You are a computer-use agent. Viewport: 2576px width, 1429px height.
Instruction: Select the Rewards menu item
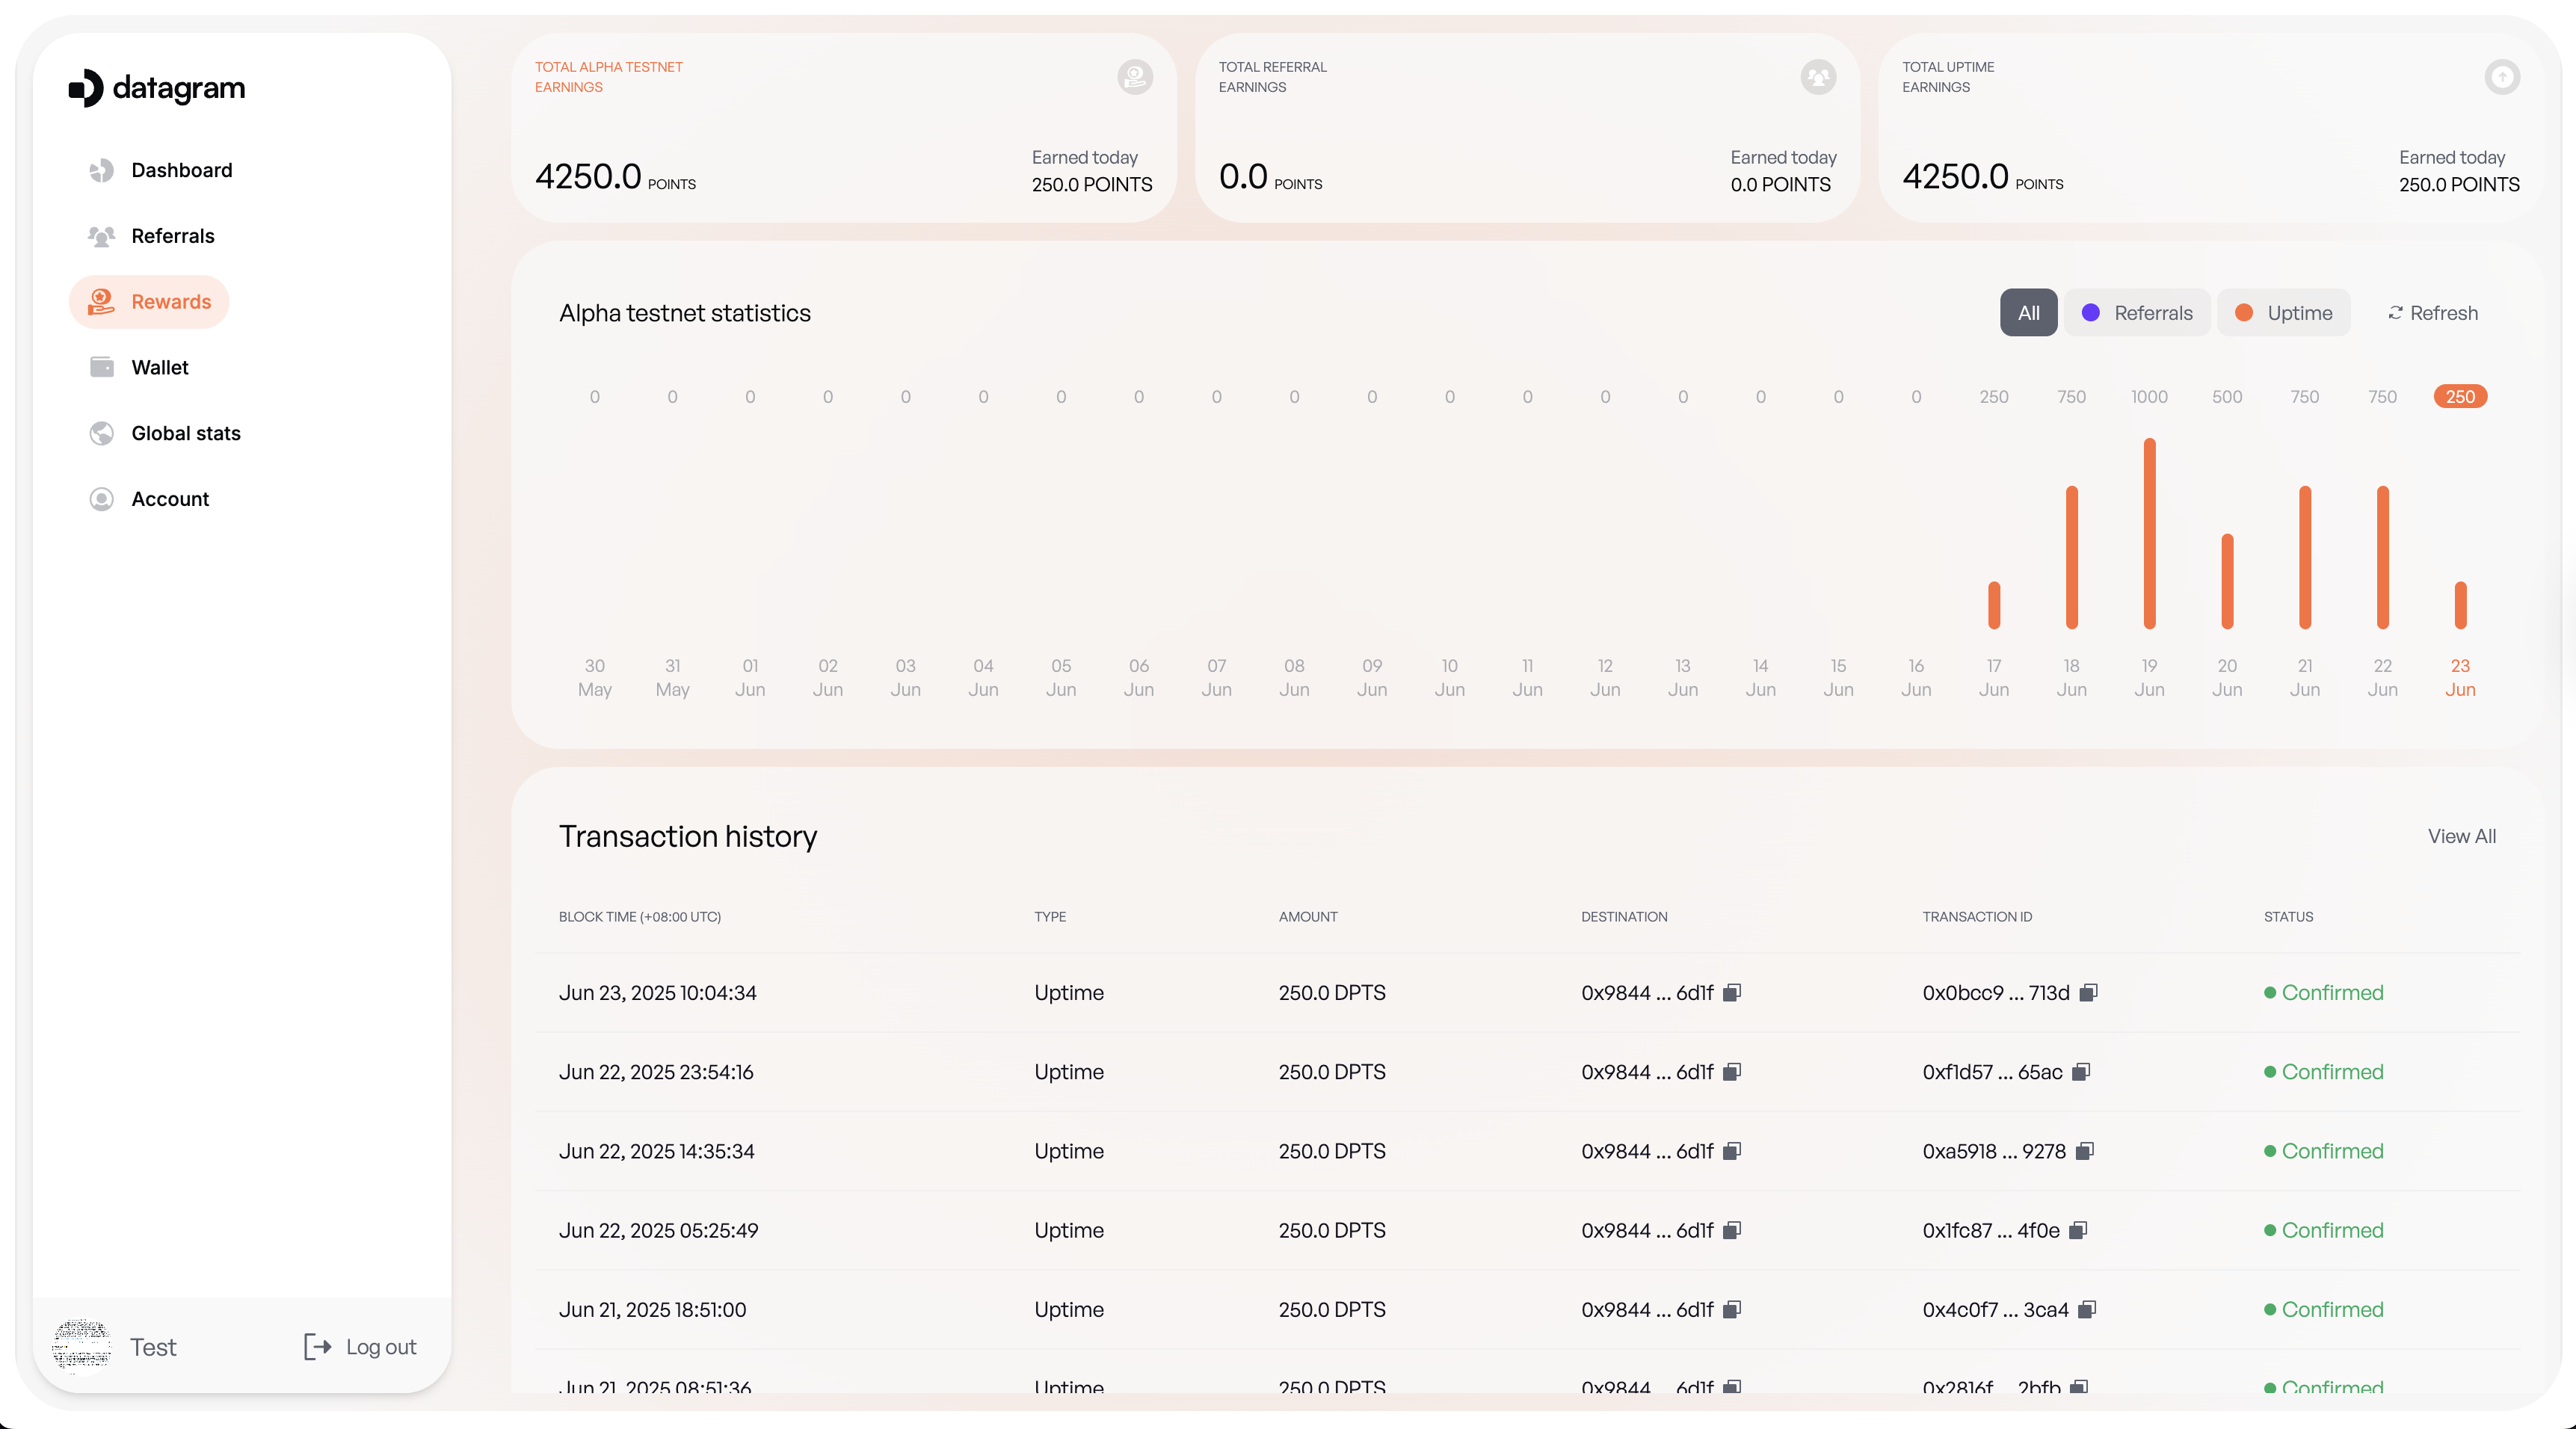pyautogui.click(x=149, y=302)
